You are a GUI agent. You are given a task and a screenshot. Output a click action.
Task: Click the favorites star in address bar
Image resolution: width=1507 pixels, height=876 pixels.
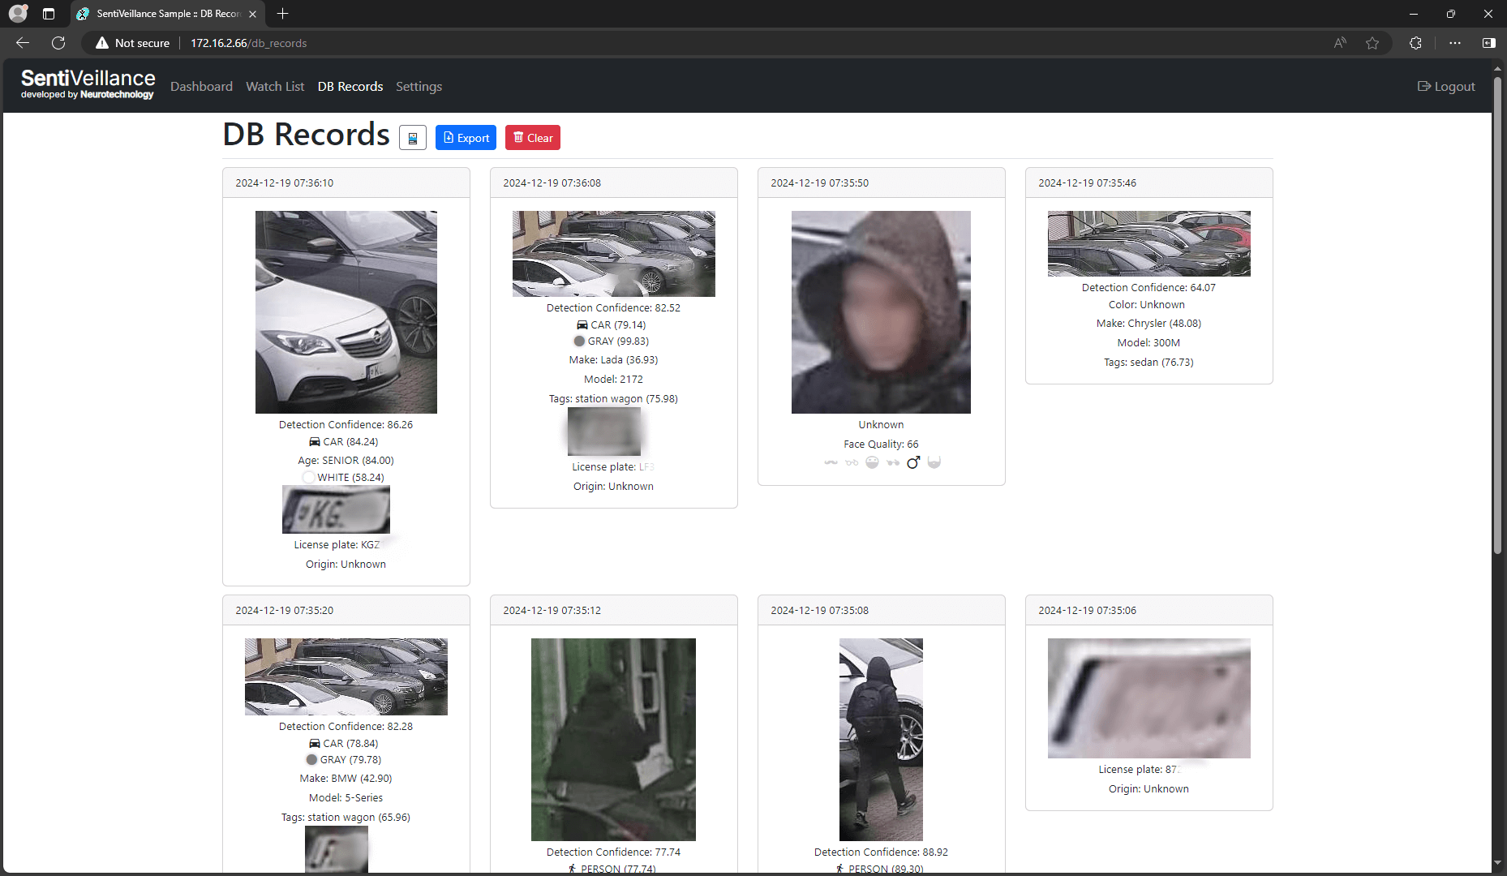1372,43
